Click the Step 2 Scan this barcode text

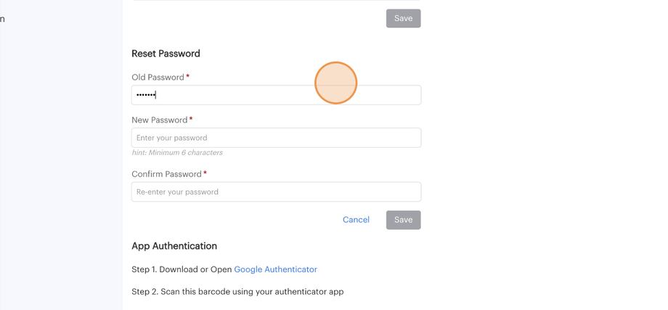[237, 292]
